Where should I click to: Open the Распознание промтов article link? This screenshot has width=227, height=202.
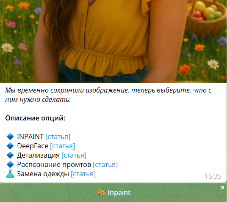tap(105, 164)
